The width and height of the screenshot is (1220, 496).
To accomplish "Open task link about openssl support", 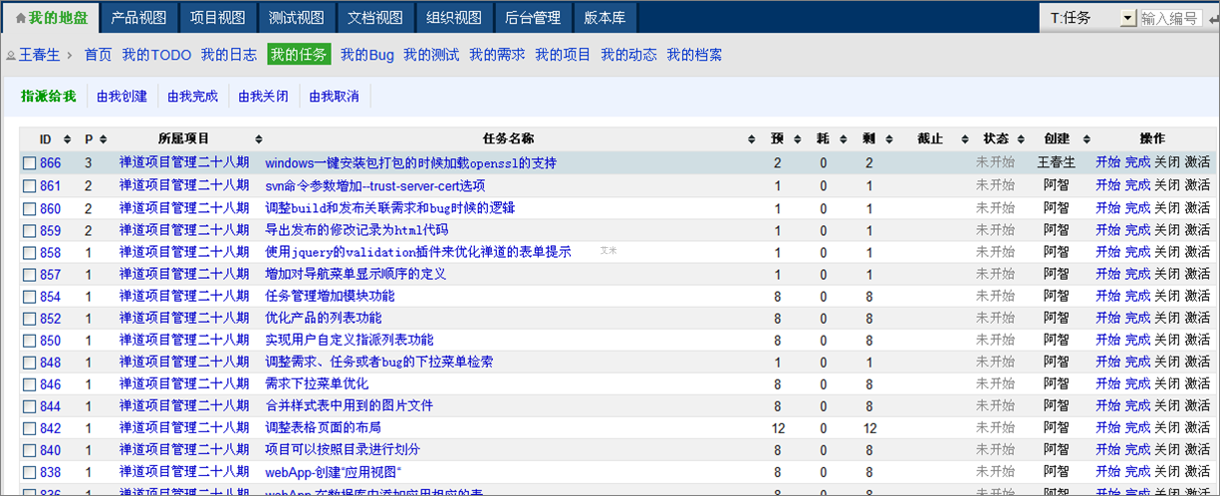I will (x=410, y=162).
